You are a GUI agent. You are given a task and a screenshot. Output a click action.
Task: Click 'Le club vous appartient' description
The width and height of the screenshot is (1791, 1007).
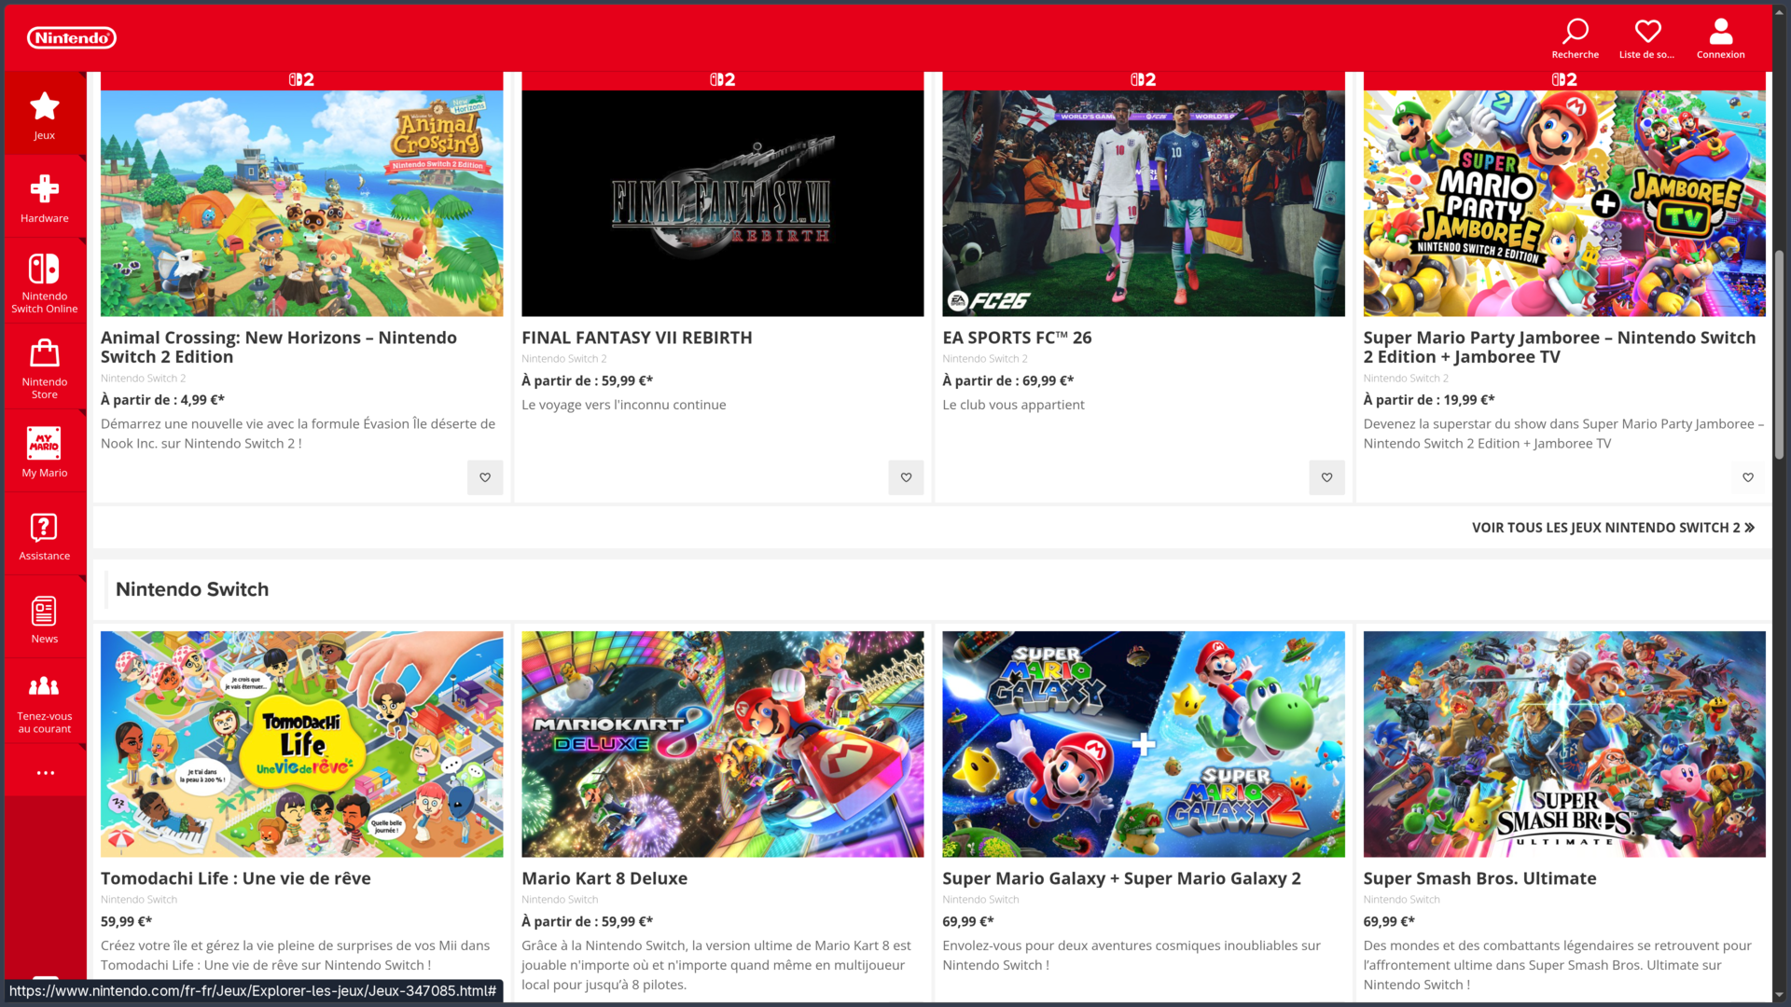tap(1013, 405)
